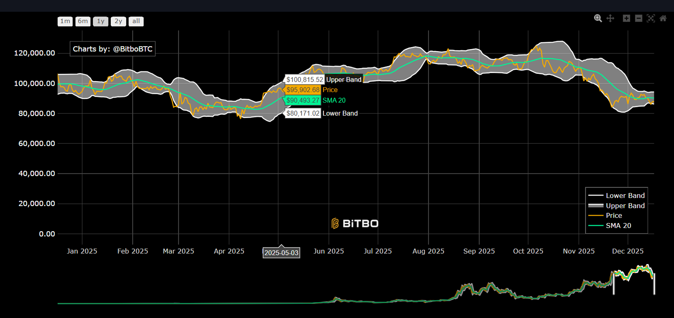Screen dimensions: 674x318
Task: Click the 80,000.00 y-axis label
Action: tap(37, 113)
